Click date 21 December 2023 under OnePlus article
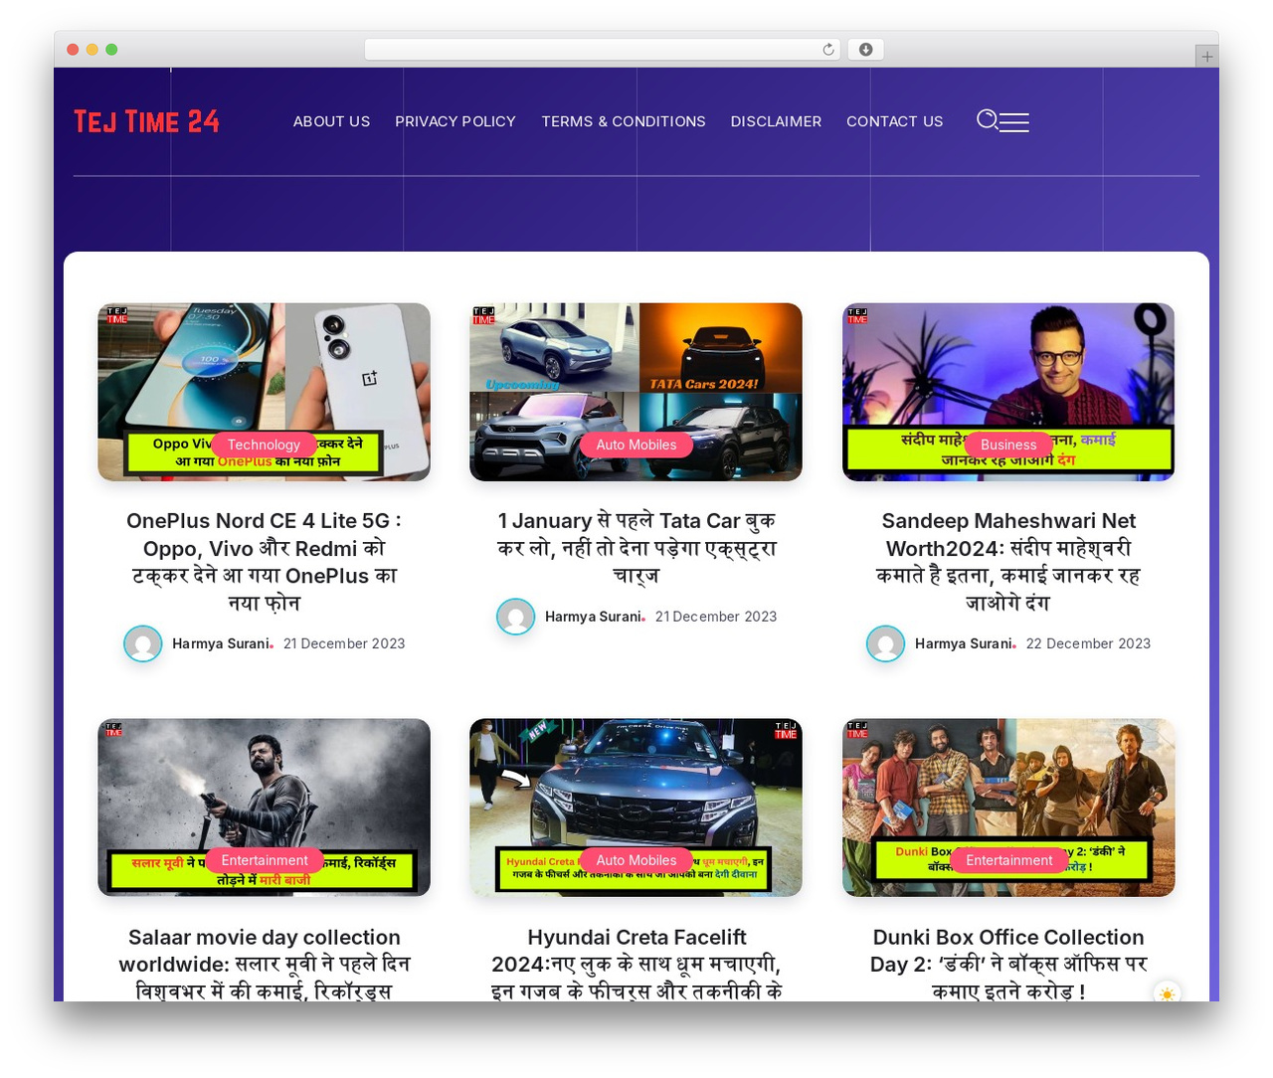 click(344, 643)
